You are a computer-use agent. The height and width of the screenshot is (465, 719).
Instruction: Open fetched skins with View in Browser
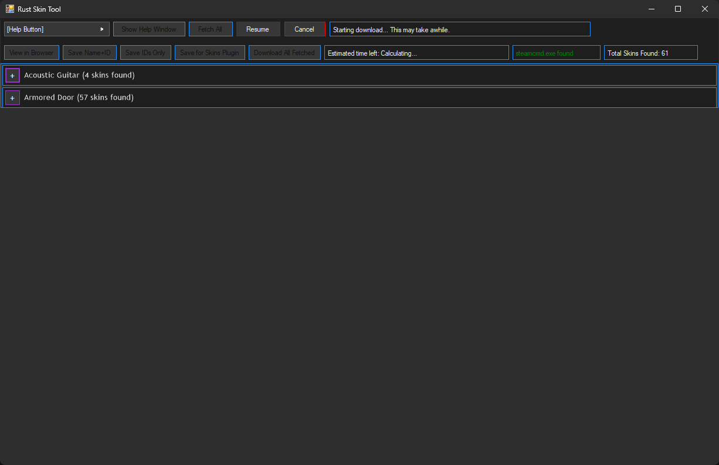pos(31,52)
